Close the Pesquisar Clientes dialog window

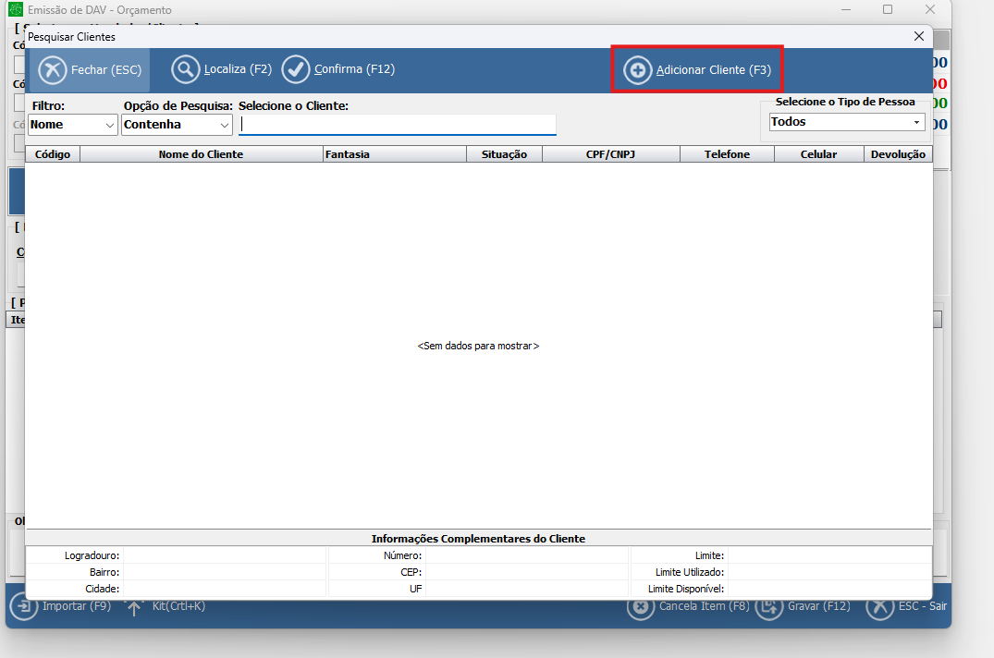918,37
